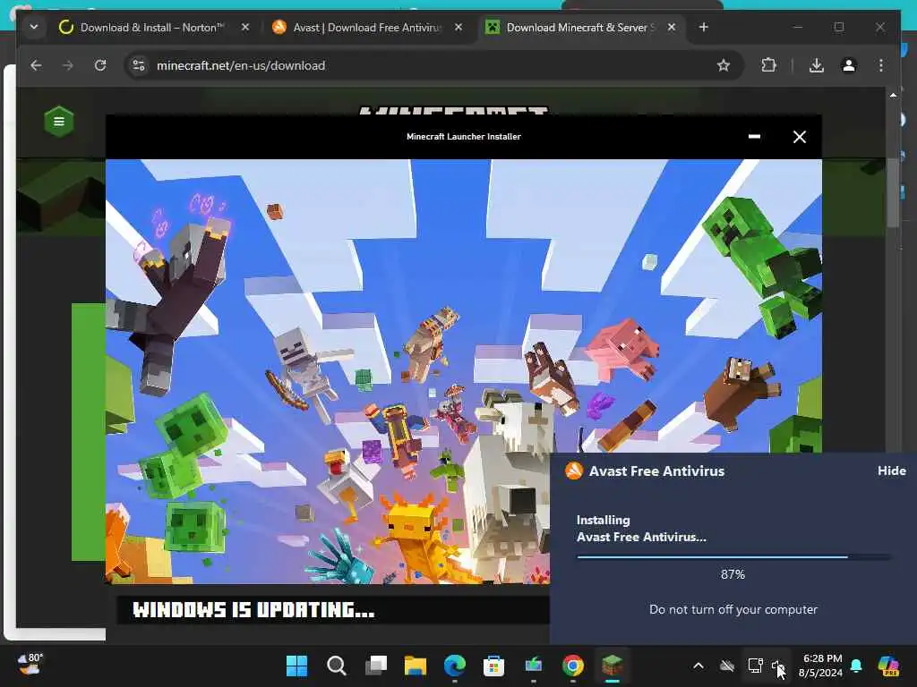Image resolution: width=917 pixels, height=687 pixels.
Task: Open the taskbar clock showing 6:28 PM
Action: pos(821,666)
